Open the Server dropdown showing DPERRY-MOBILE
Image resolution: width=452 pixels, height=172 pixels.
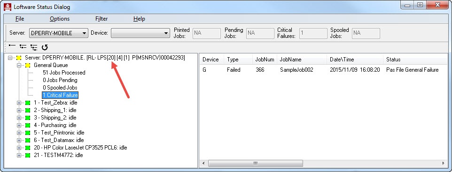click(x=59, y=33)
